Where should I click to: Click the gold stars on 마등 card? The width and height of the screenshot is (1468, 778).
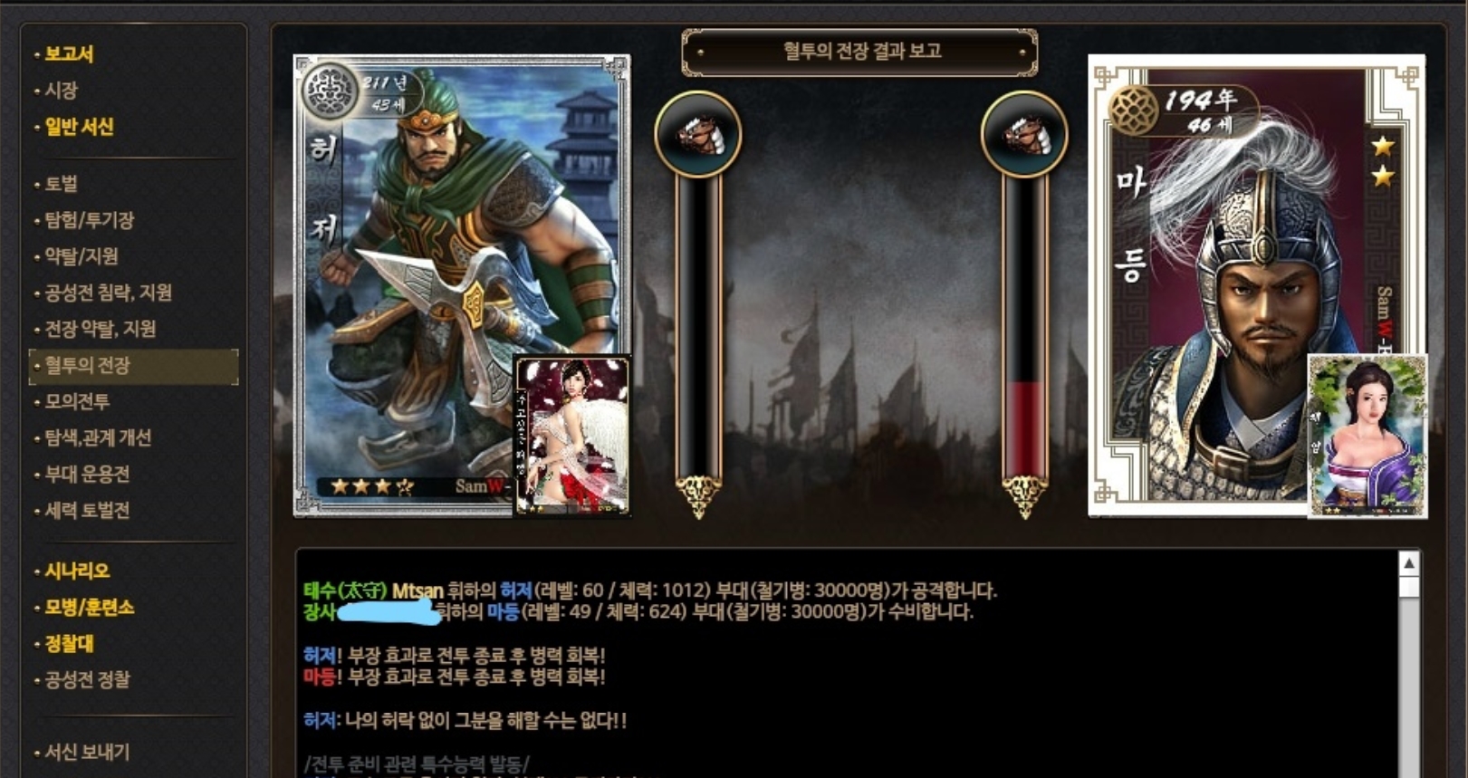point(1382,159)
